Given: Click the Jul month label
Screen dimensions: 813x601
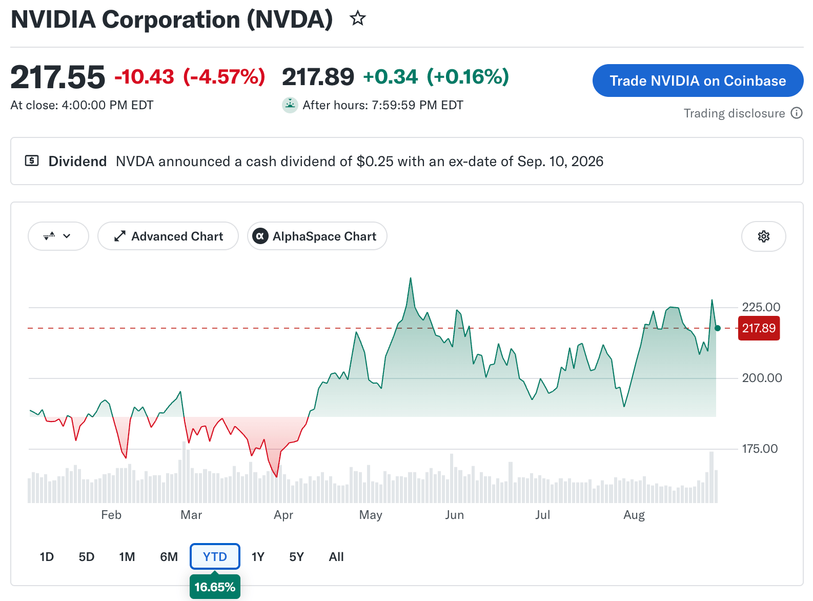Looking at the screenshot, I should [x=543, y=515].
